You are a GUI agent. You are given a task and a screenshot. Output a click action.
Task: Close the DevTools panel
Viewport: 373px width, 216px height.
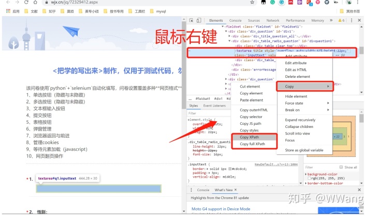(x=360, y=20)
